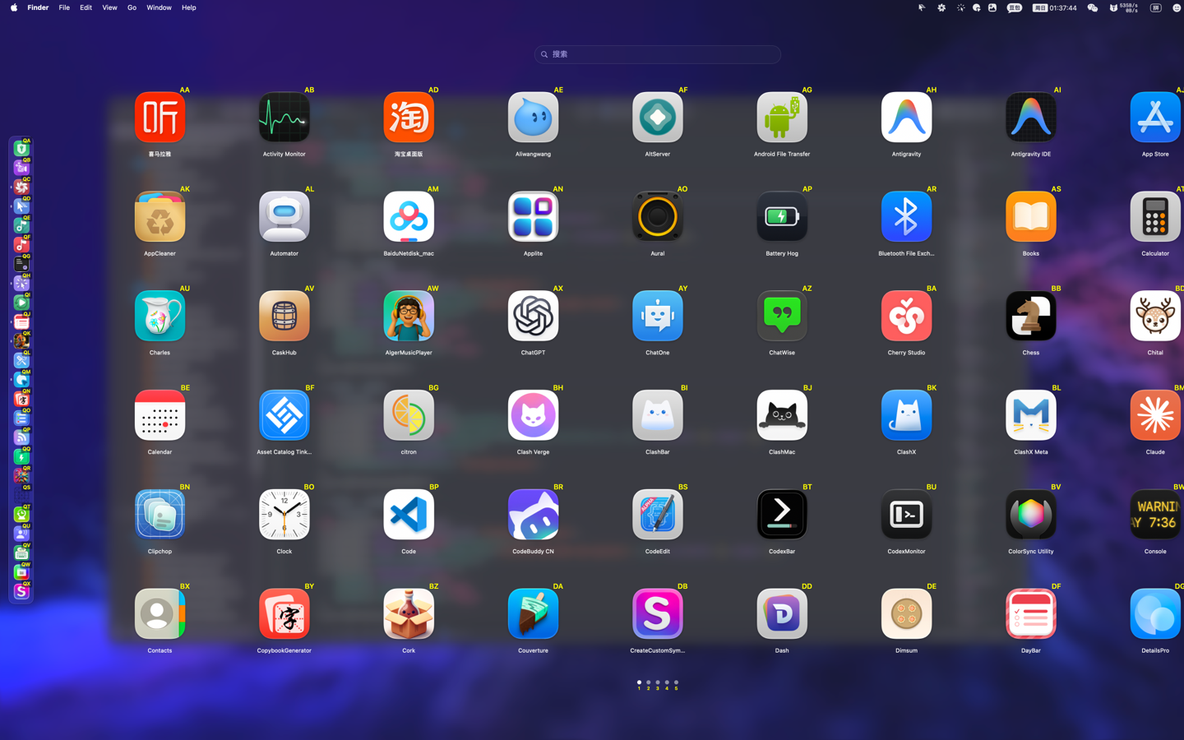Open Visual Studio Code
Screen dimensions: 1184x740
[409, 515]
